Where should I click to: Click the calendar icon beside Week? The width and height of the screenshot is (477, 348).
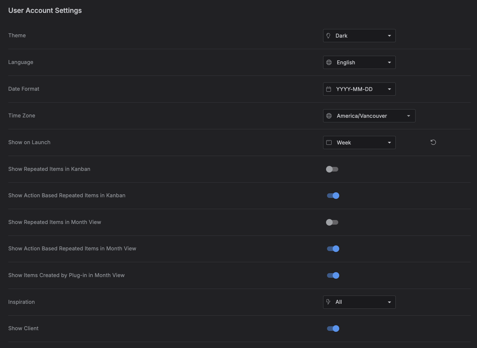tap(329, 142)
